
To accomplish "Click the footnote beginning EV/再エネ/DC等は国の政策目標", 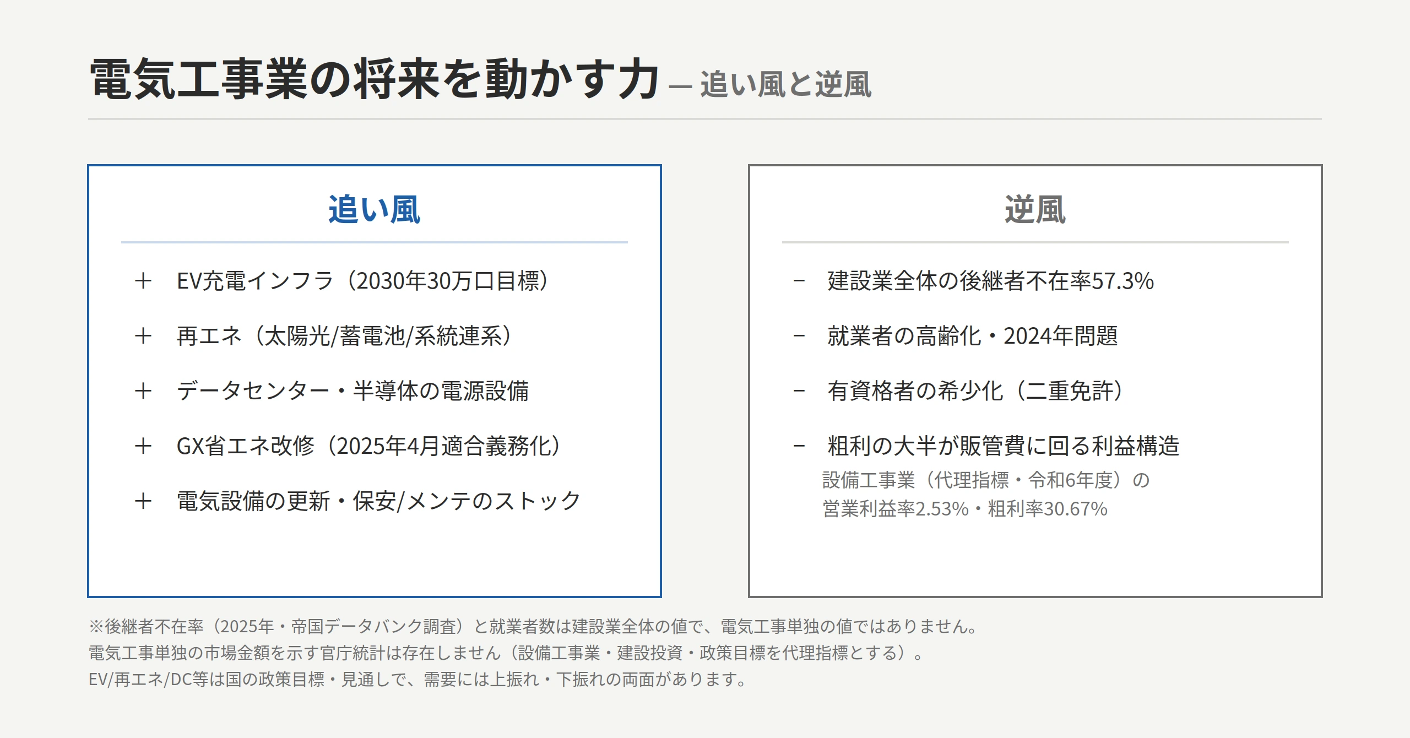I will click(x=417, y=679).
